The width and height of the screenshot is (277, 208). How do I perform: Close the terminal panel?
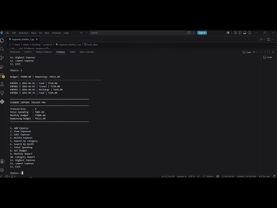[273, 52]
